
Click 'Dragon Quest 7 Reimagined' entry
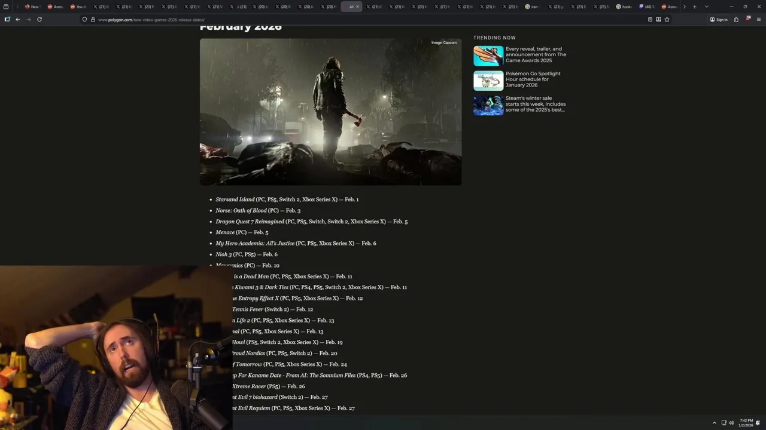pos(312,222)
